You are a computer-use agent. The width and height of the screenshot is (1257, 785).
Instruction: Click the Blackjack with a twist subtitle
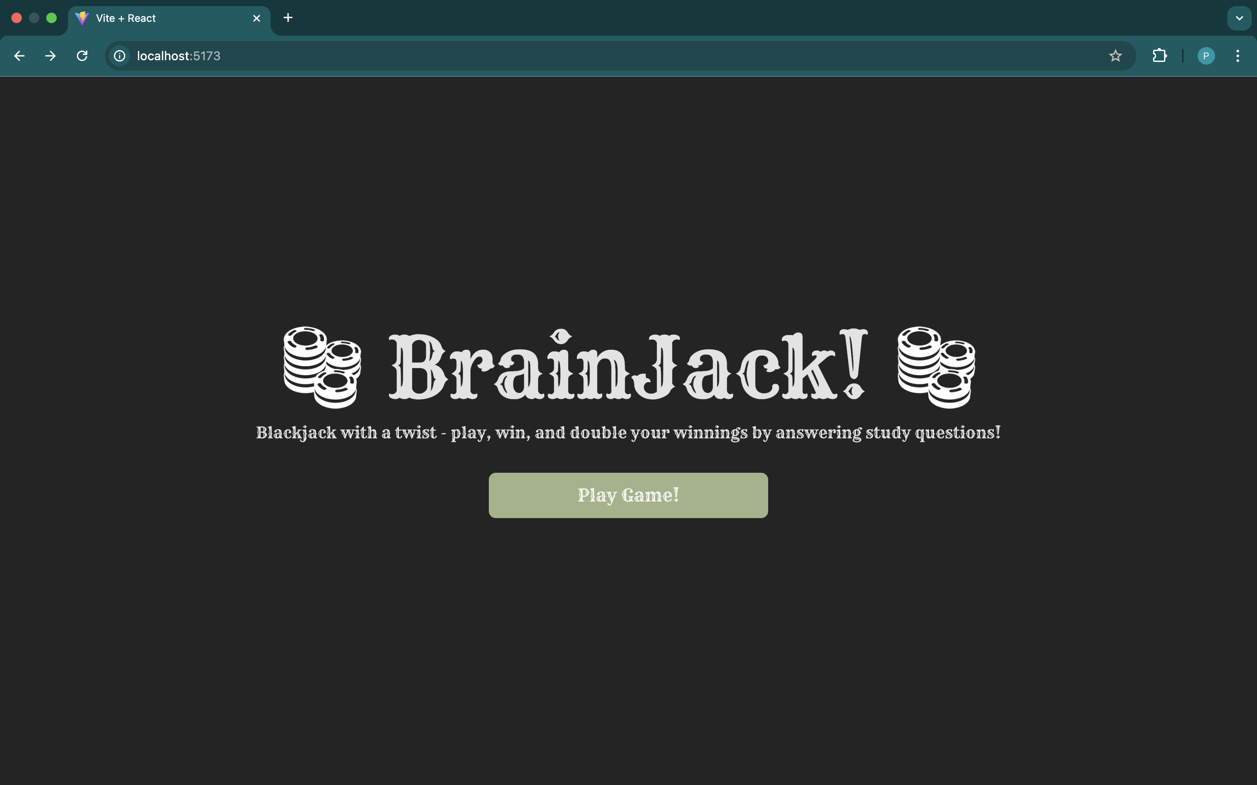(x=628, y=433)
